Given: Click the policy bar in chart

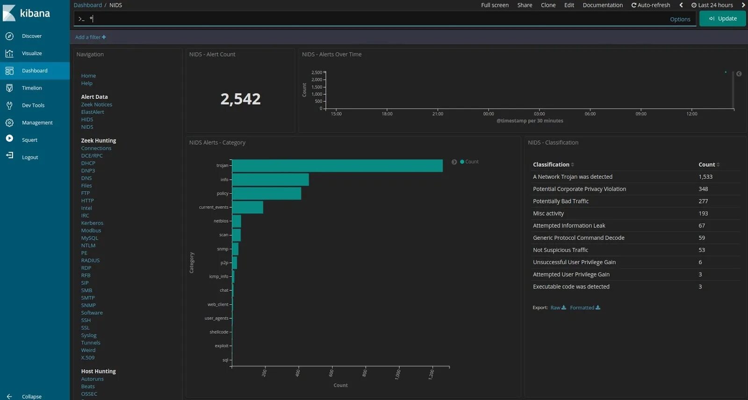Looking at the screenshot, I should (266, 194).
